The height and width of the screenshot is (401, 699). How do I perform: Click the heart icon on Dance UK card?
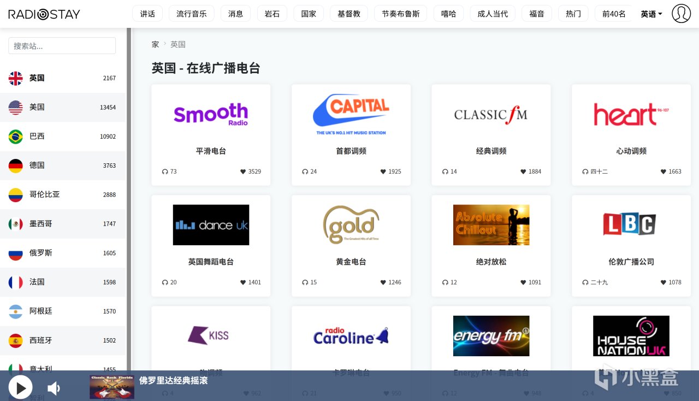point(243,282)
